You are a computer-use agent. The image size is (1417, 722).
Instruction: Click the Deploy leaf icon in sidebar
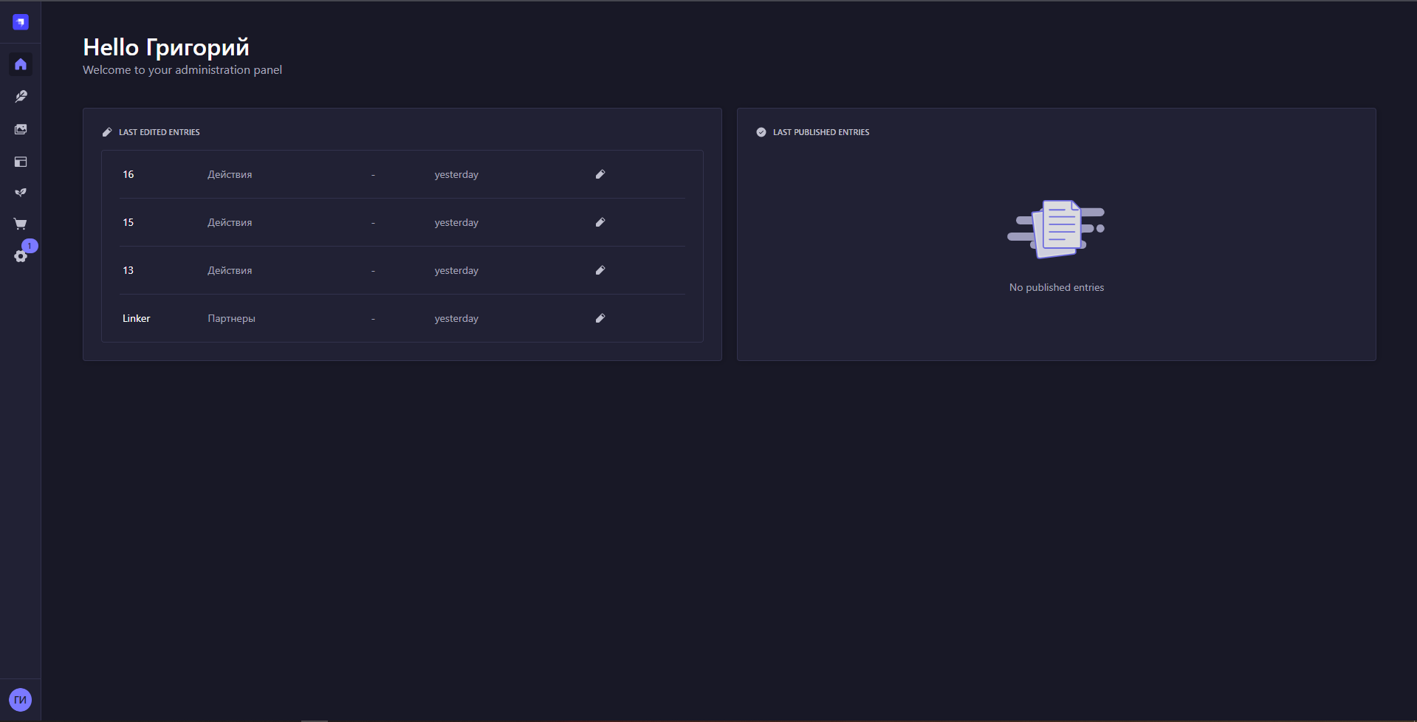[21, 193]
